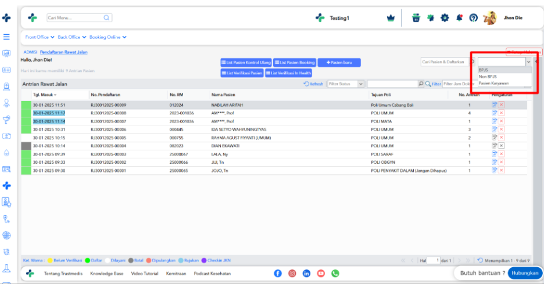Open the WhatsApp icon in footer
The width and height of the screenshot is (544, 284).
coord(335,273)
